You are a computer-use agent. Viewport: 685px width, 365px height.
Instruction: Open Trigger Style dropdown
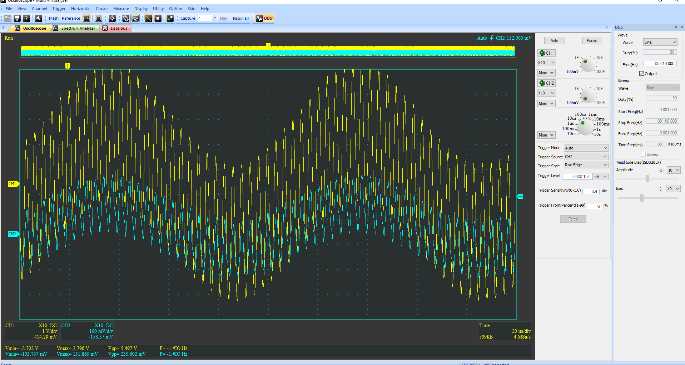coord(586,165)
